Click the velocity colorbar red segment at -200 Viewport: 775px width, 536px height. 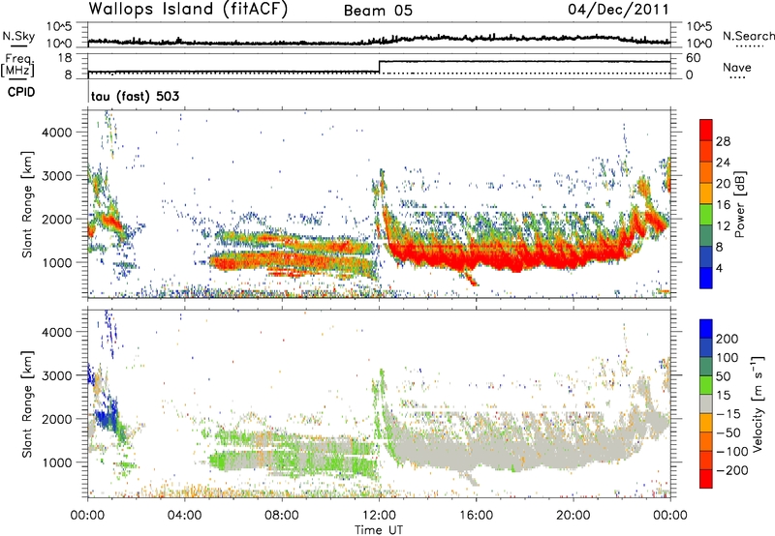coord(706,479)
